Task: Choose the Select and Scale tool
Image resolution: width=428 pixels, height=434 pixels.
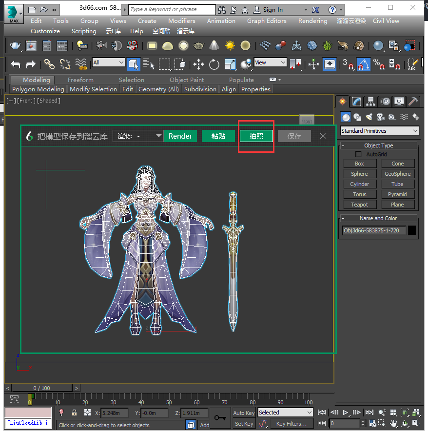Action: [230, 64]
